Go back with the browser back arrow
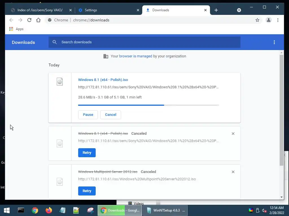This screenshot has height=216, width=289. [x=11, y=20]
